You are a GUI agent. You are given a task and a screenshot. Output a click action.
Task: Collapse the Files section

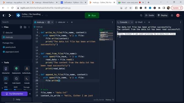tap(2, 27)
